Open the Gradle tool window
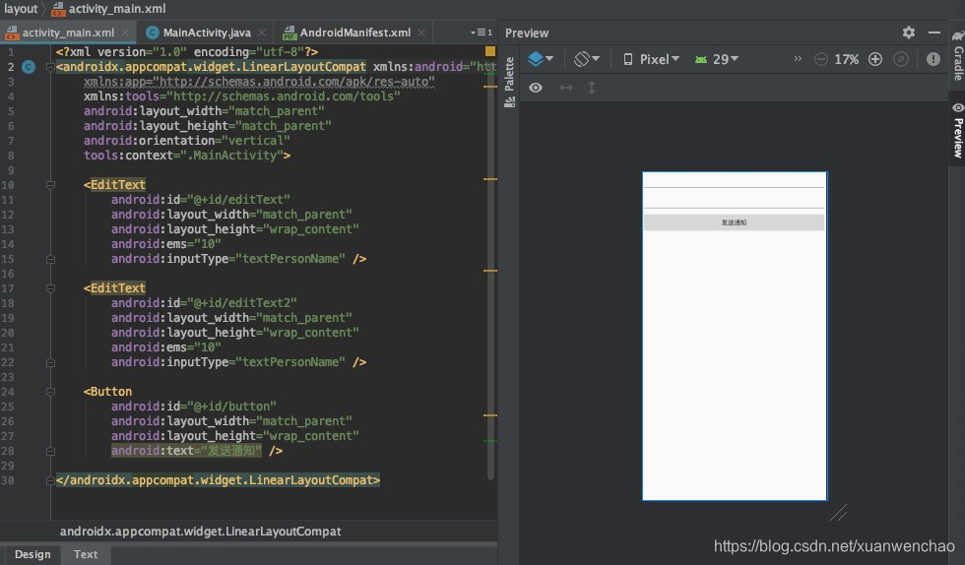This screenshot has width=965, height=565. 957,55
